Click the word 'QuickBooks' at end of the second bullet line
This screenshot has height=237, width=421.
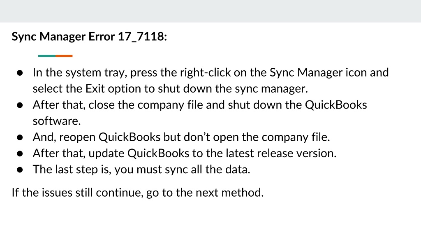[x=336, y=105]
